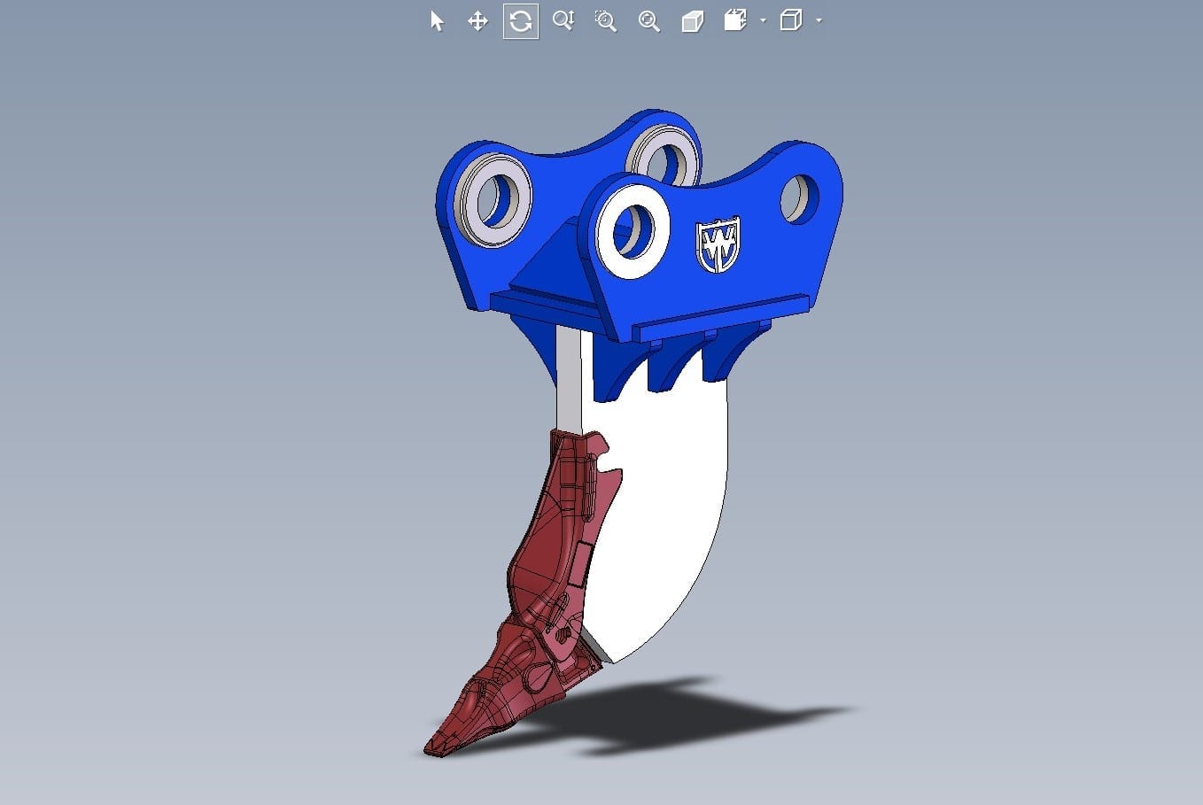Click the Rotate view tool
Image resolution: width=1203 pixels, height=805 pixels.
pyautogui.click(x=520, y=21)
